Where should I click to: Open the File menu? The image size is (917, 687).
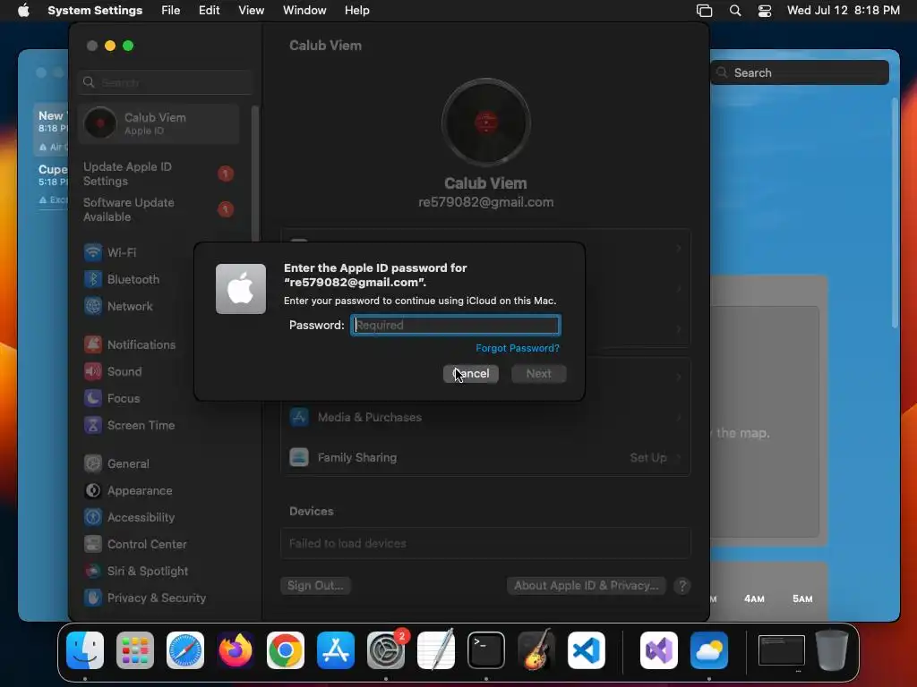[x=171, y=11]
